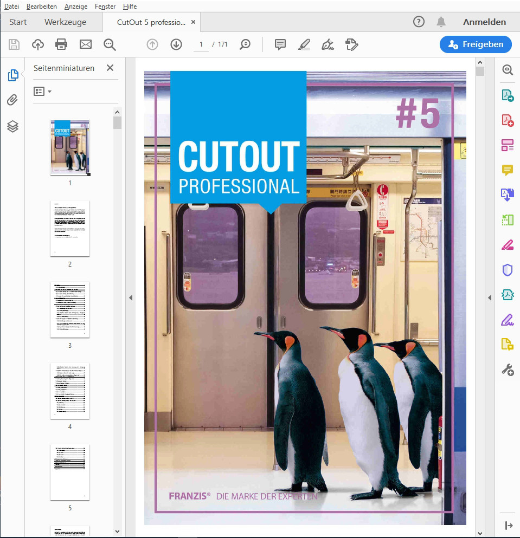
Task: Close the CutOut 5 document tab
Action: pyautogui.click(x=194, y=22)
